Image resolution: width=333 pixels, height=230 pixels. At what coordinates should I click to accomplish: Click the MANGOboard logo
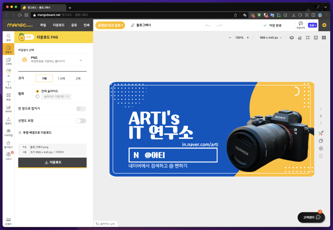point(20,25)
